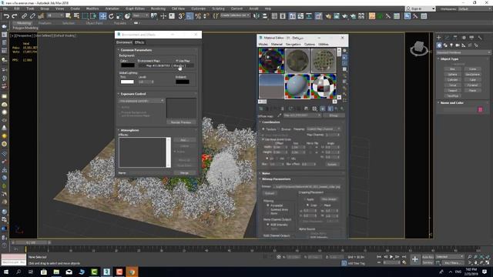Open the Rendered Frame Window icon

[337, 16]
